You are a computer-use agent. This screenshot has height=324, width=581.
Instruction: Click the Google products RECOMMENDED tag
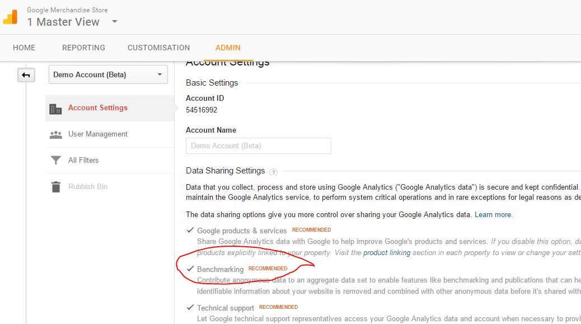(312, 230)
